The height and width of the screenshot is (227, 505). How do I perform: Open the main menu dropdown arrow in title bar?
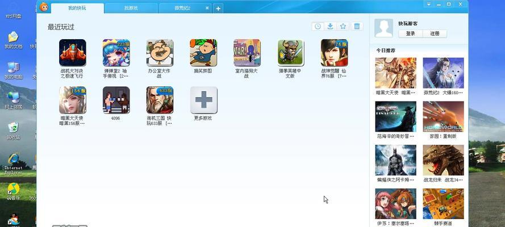click(x=429, y=4)
